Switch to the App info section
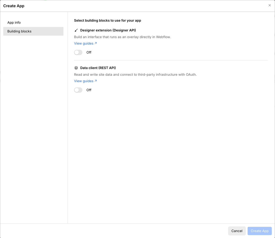Viewport: 275px width, 238px height. (x=14, y=22)
